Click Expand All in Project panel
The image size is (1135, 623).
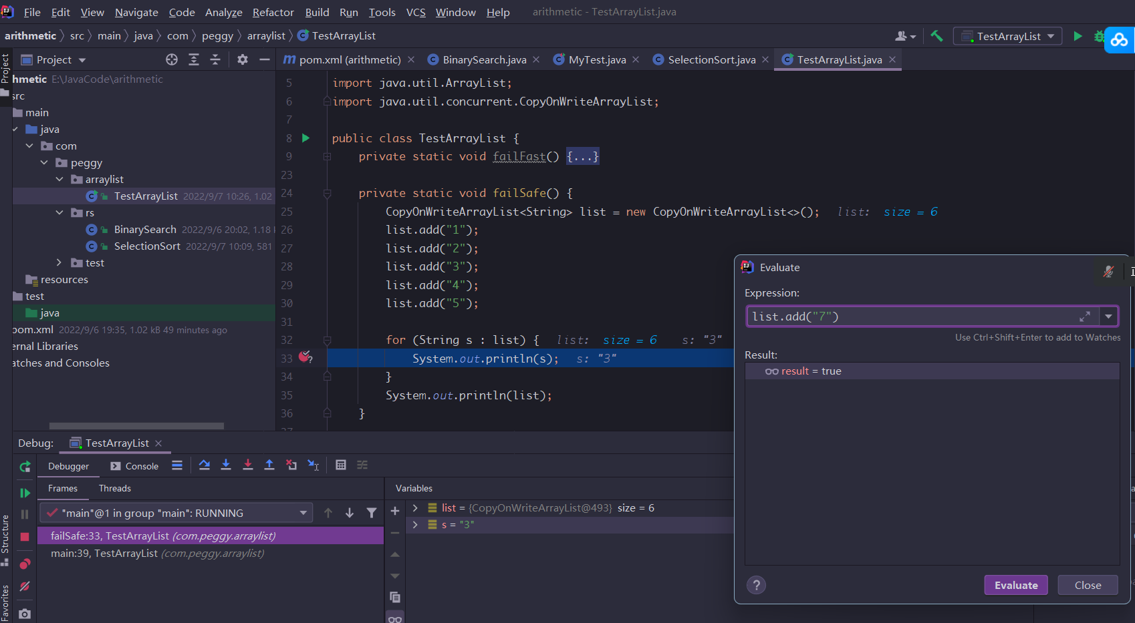[194, 59]
